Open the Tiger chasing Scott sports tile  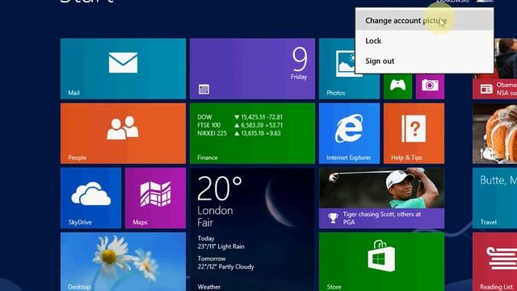381,198
